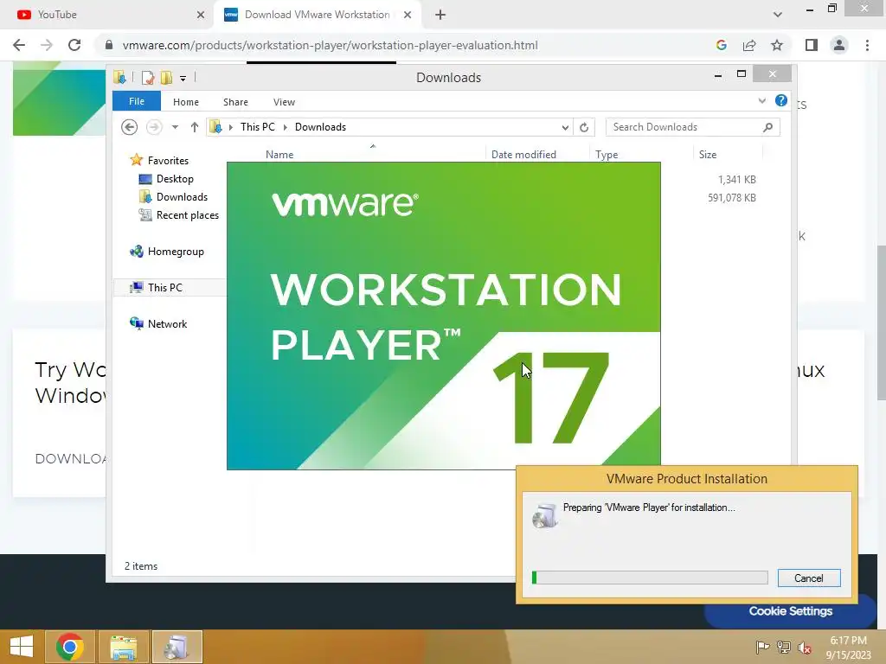The height and width of the screenshot is (664, 886).
Task: Open recent locations dropdown arrow
Action: pos(175,127)
